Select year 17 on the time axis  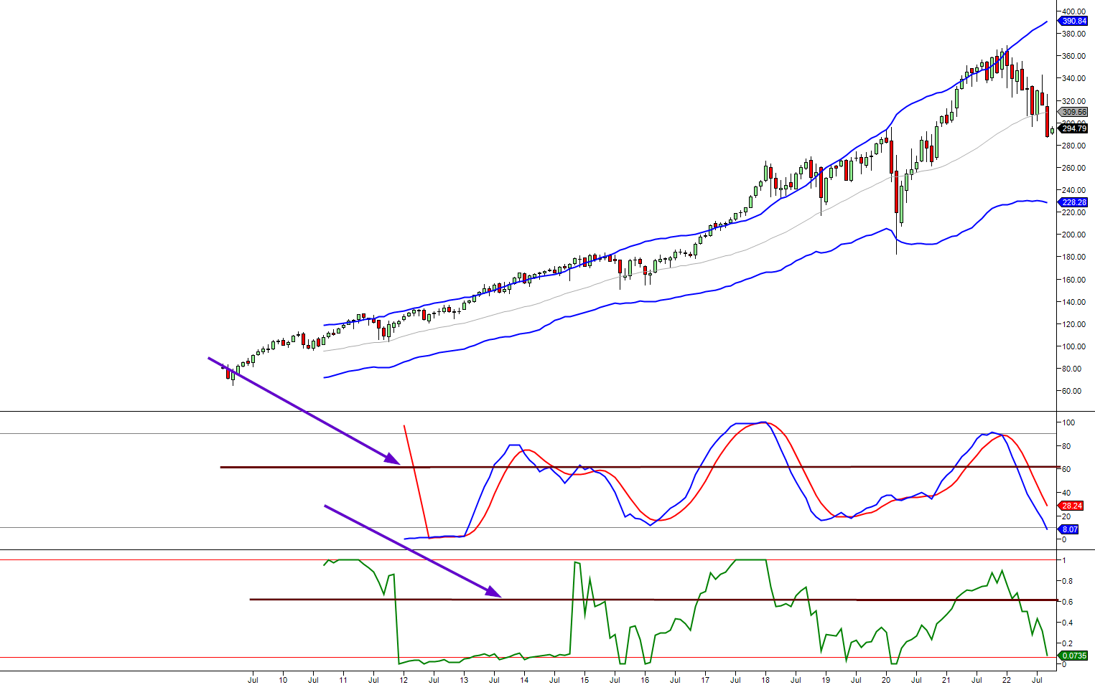coord(705,679)
